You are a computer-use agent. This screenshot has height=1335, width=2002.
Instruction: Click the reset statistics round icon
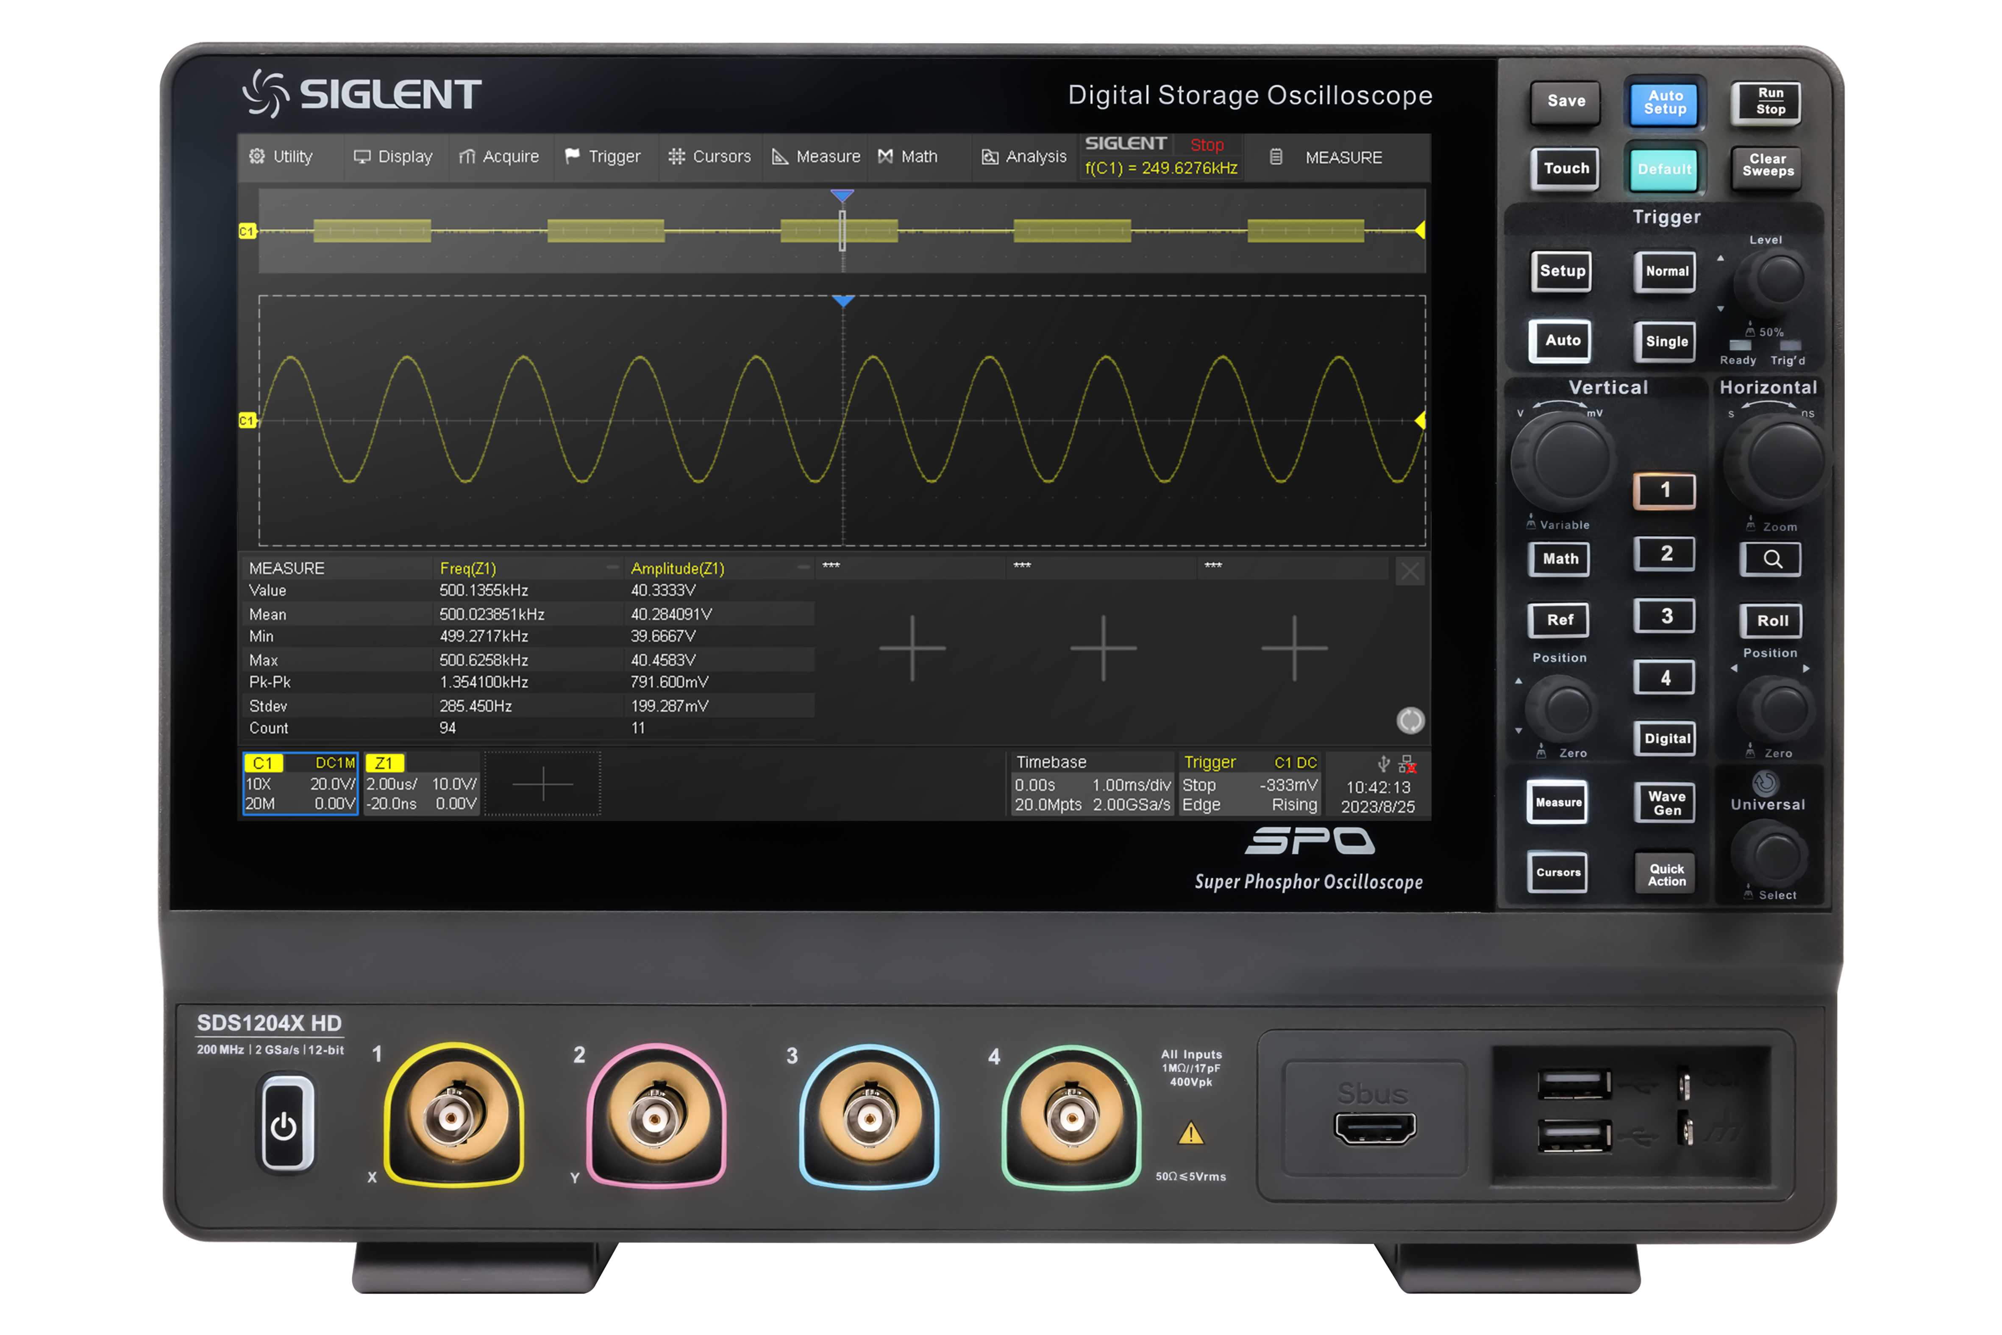point(1410,720)
